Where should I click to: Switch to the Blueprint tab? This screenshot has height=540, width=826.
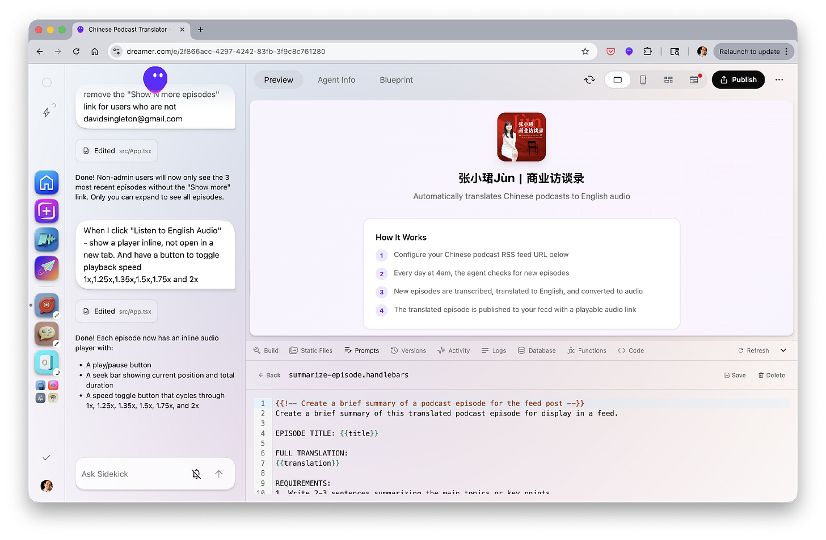pyautogui.click(x=397, y=80)
